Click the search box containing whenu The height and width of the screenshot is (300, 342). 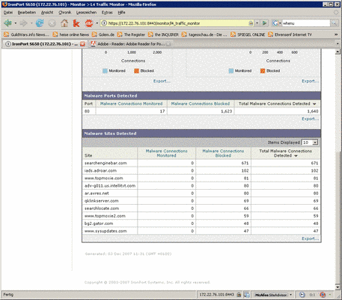coord(306,23)
